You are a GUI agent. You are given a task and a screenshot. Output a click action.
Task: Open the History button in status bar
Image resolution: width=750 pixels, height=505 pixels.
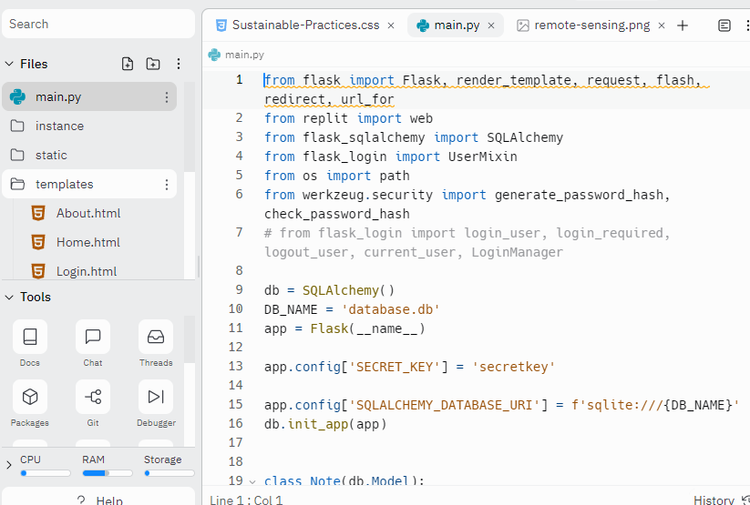click(721, 500)
